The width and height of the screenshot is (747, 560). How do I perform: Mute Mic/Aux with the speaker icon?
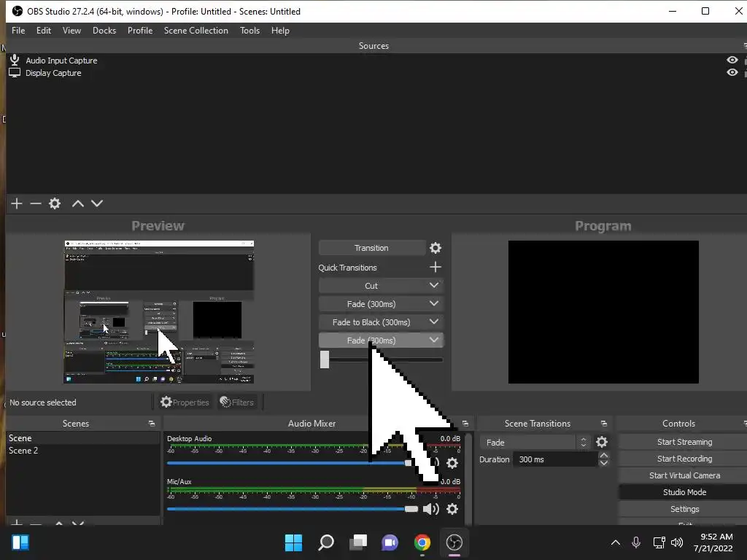[431, 509]
